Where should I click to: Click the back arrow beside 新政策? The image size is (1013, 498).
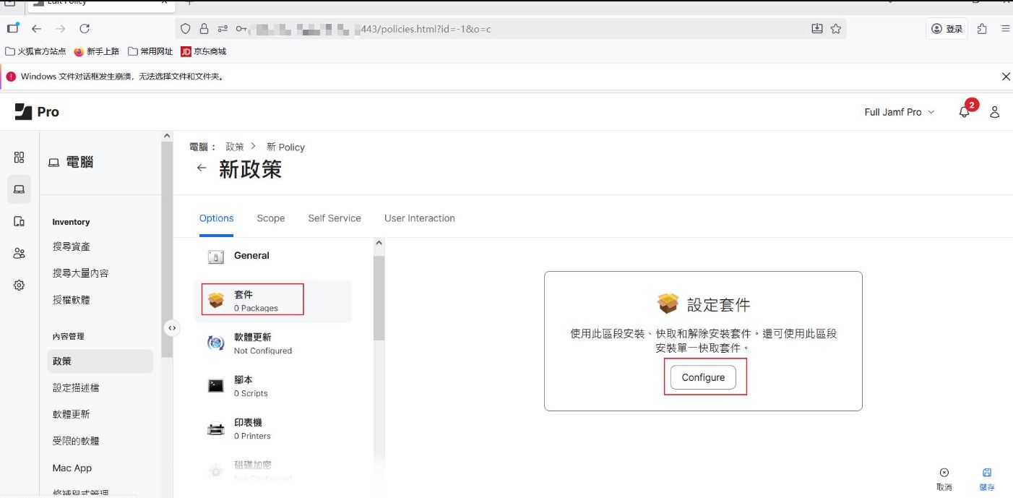[202, 168]
